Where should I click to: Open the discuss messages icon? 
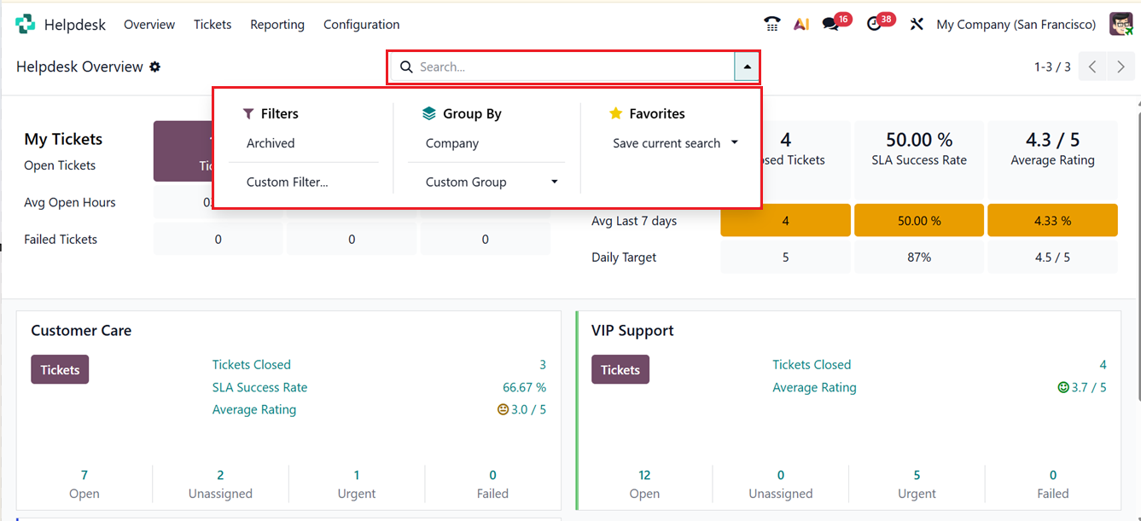(x=830, y=25)
